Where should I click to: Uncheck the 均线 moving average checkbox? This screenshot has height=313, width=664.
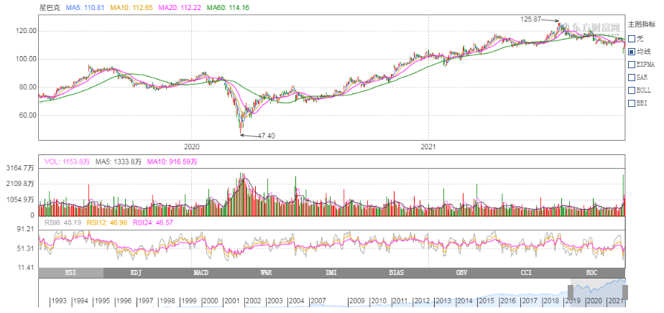(632, 52)
